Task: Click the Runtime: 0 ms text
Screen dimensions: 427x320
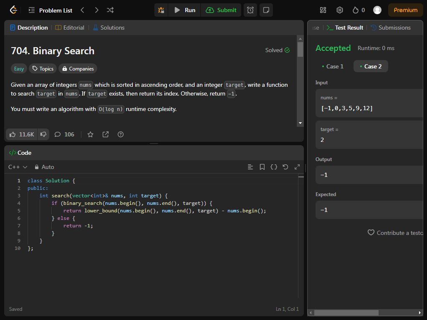Action: point(376,48)
